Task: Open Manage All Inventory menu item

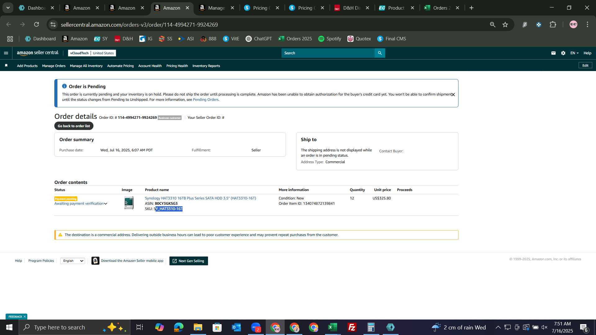Action: 86,66
